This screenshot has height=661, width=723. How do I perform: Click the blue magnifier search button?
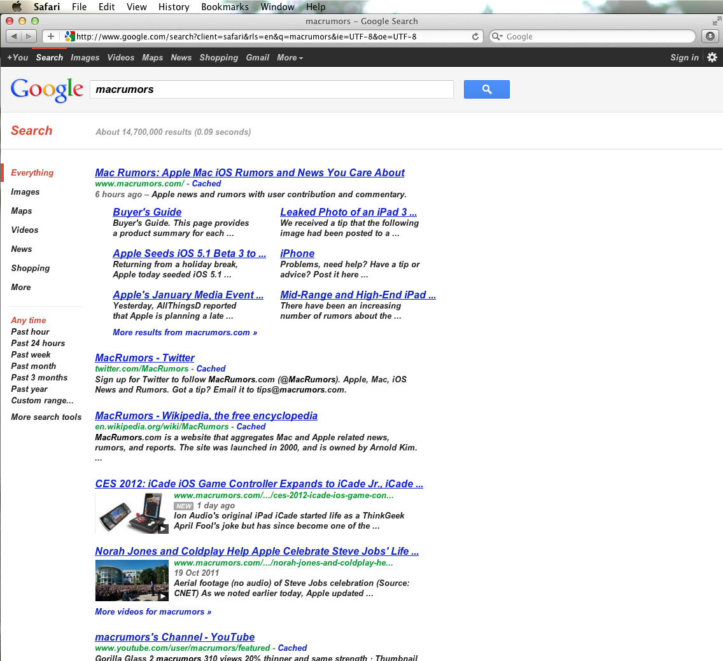coord(486,90)
